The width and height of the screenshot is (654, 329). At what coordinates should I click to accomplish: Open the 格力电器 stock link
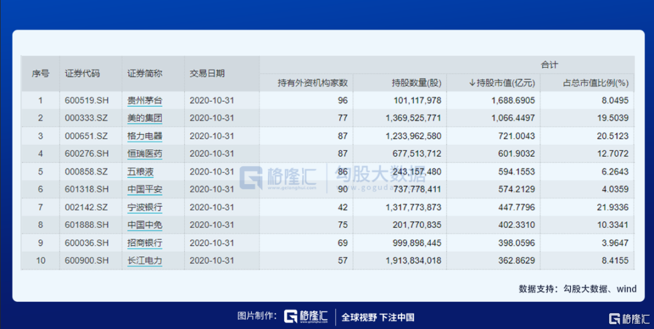[145, 136]
